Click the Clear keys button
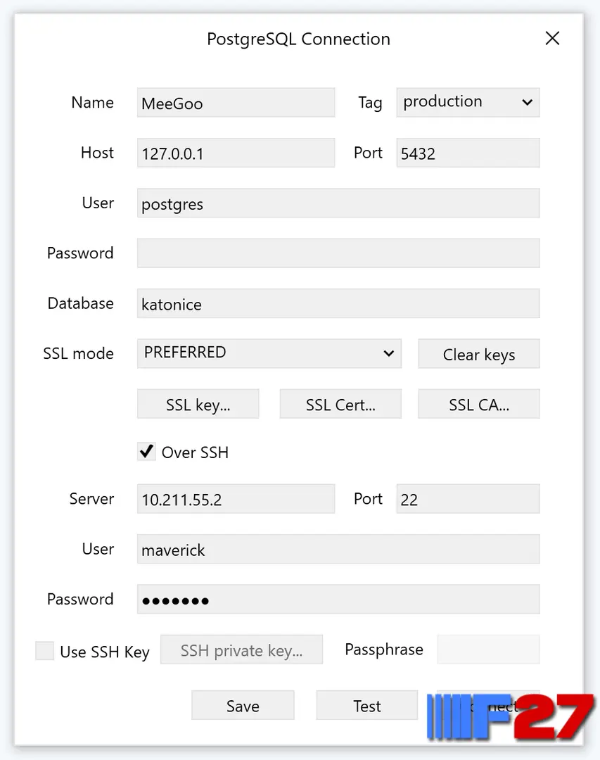 pyautogui.click(x=479, y=354)
